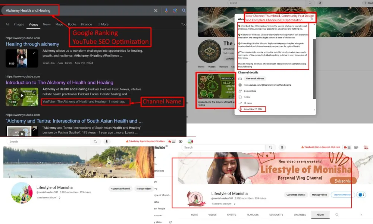
Task: Expand Assalamu alaikum description under pink banner
Action: (223, 204)
